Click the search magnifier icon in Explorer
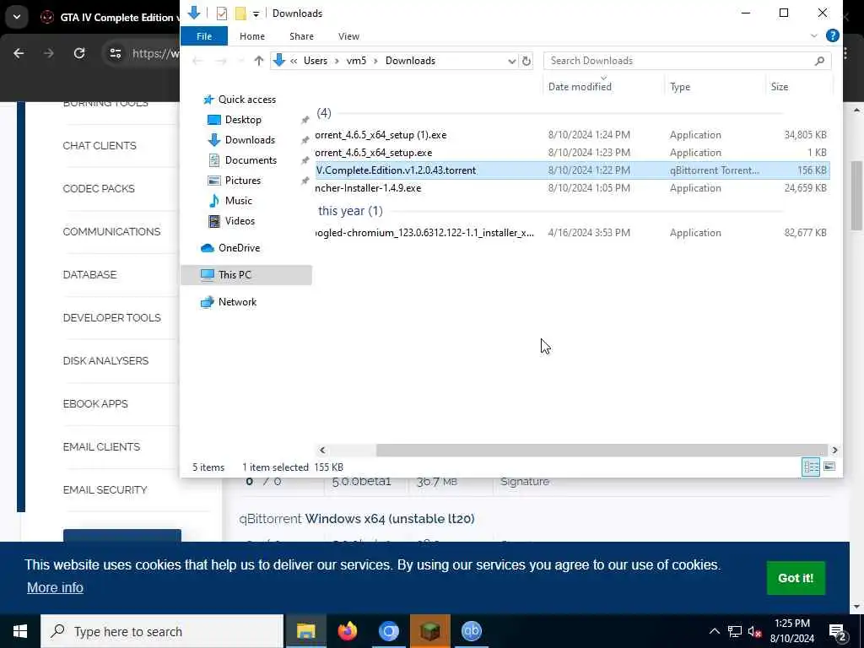This screenshot has height=648, width=864. [819, 61]
